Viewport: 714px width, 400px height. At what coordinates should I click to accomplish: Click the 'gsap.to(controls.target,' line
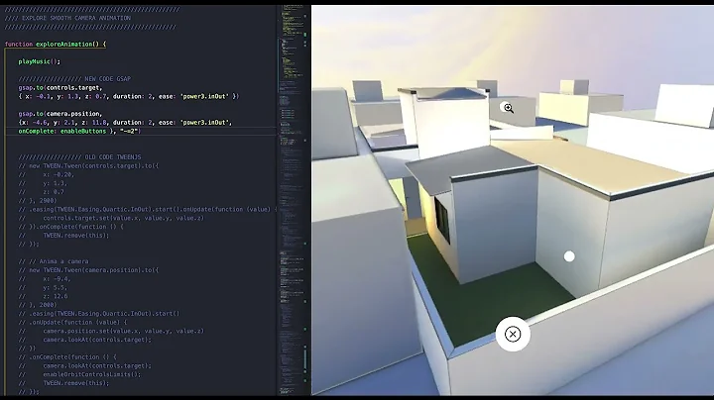60,88
